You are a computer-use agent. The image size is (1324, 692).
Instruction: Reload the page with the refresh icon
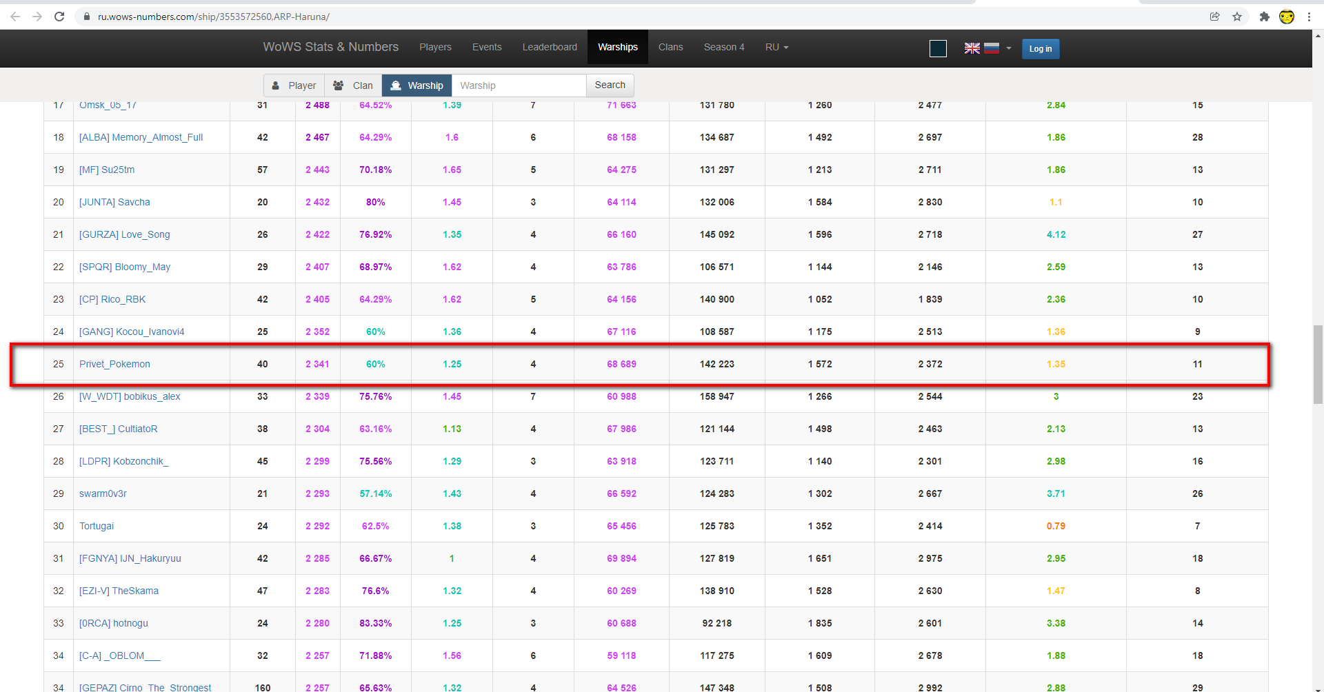[x=59, y=17]
